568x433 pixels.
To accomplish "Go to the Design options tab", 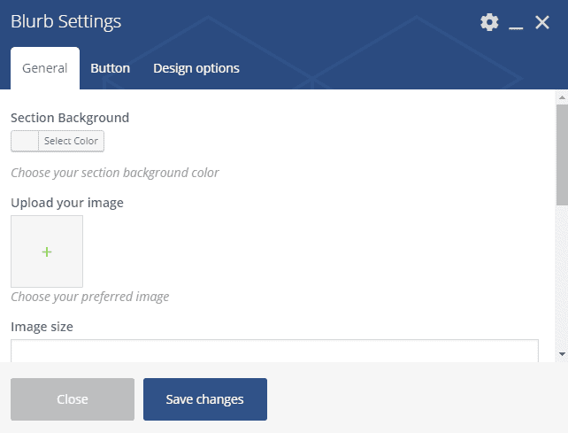I will coord(196,68).
